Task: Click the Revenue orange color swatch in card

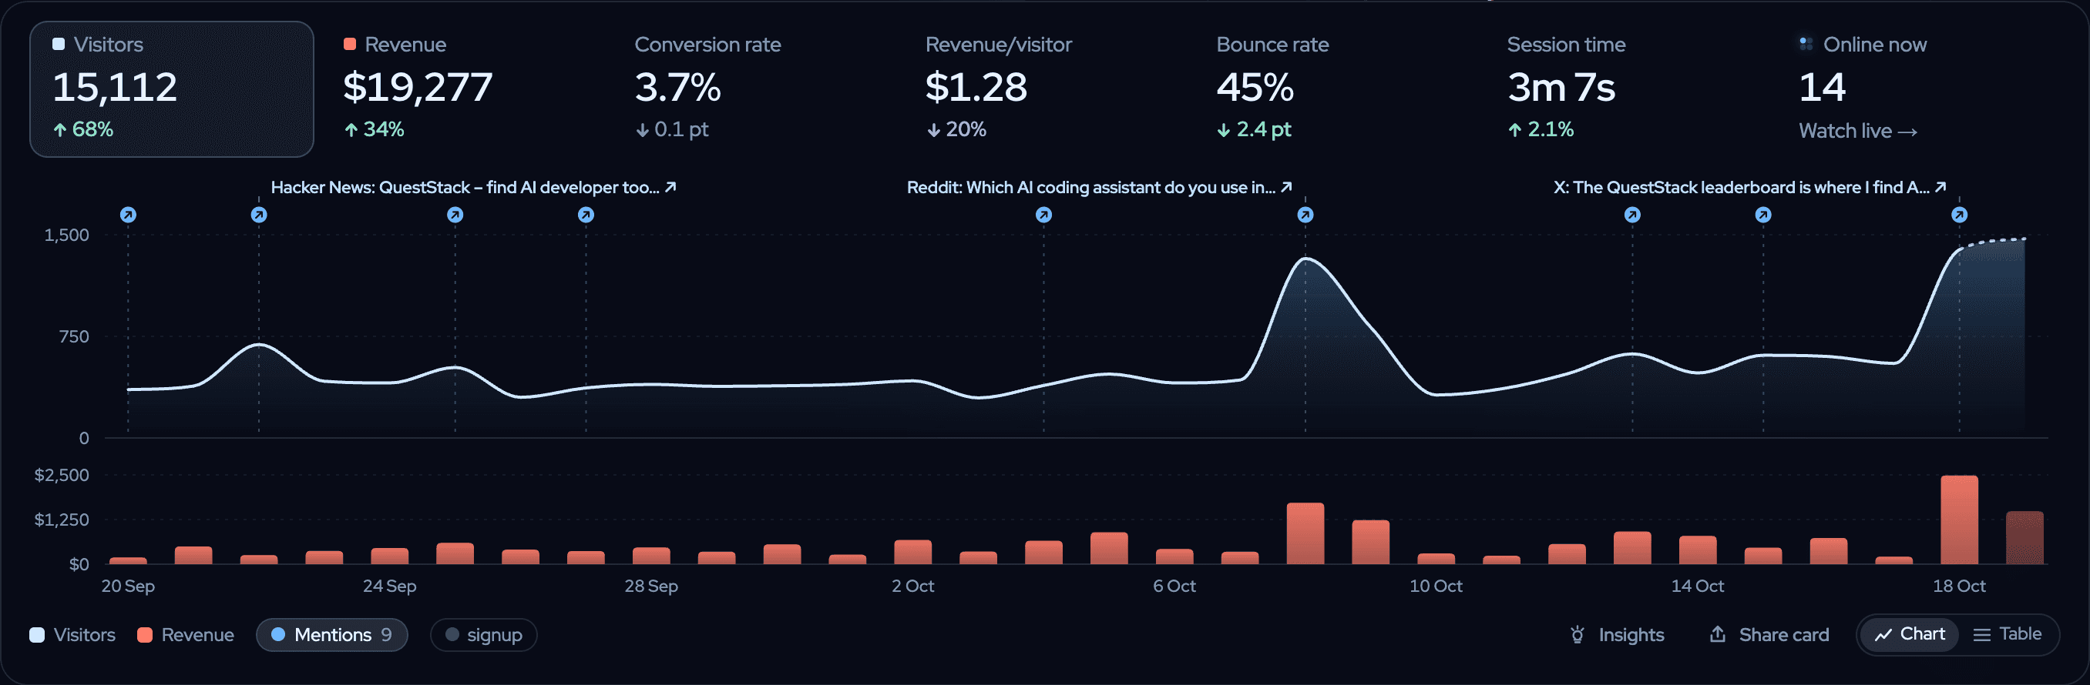Action: [x=350, y=44]
